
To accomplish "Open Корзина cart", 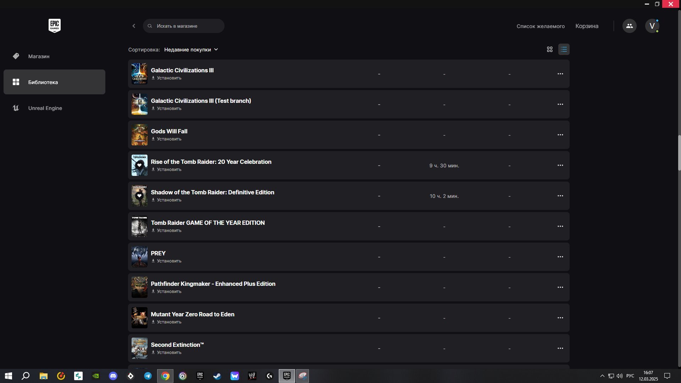I will pos(587,26).
